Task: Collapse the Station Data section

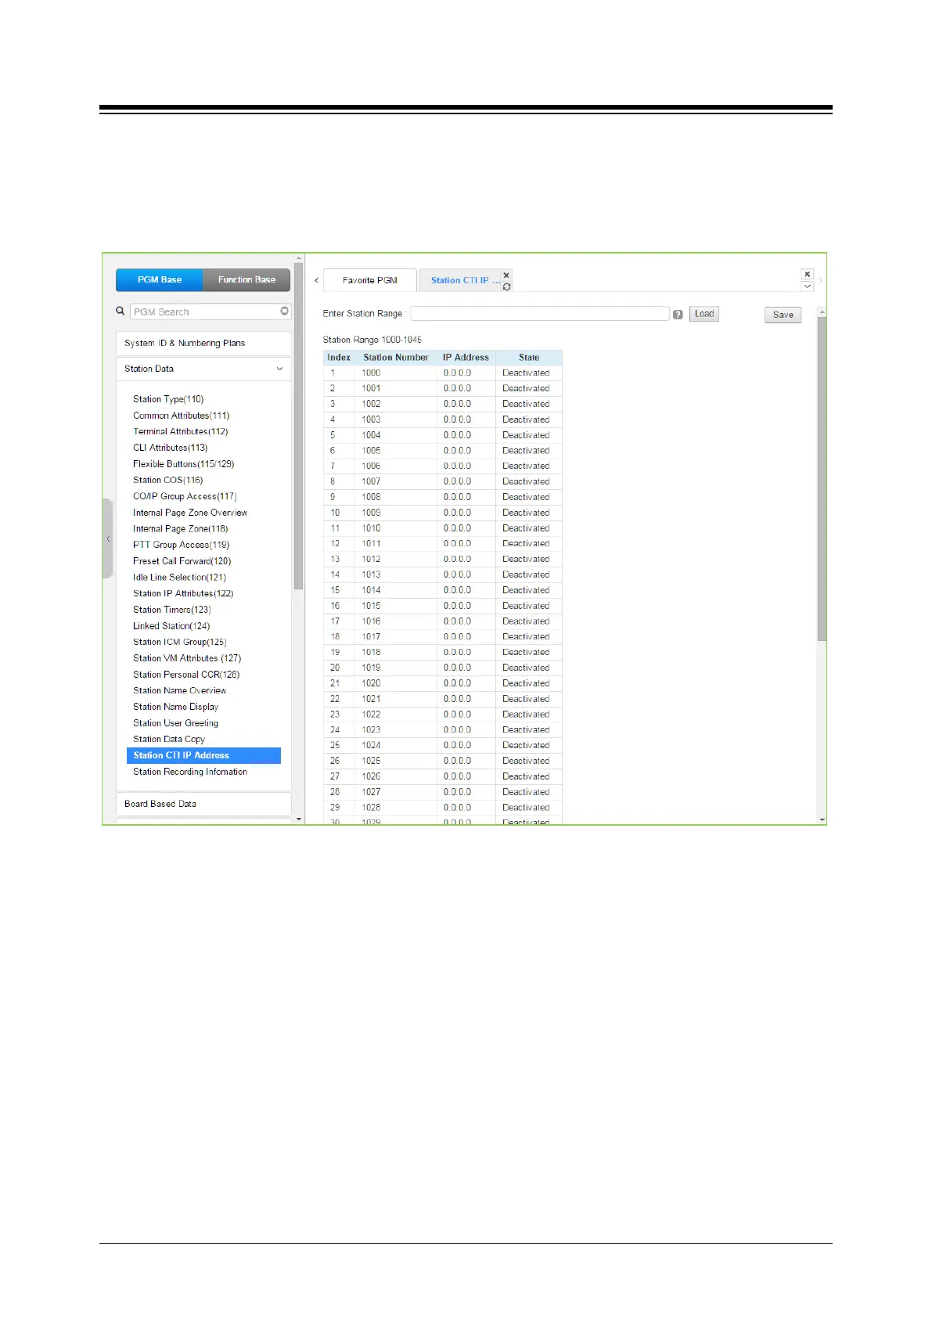Action: pyautogui.click(x=203, y=369)
